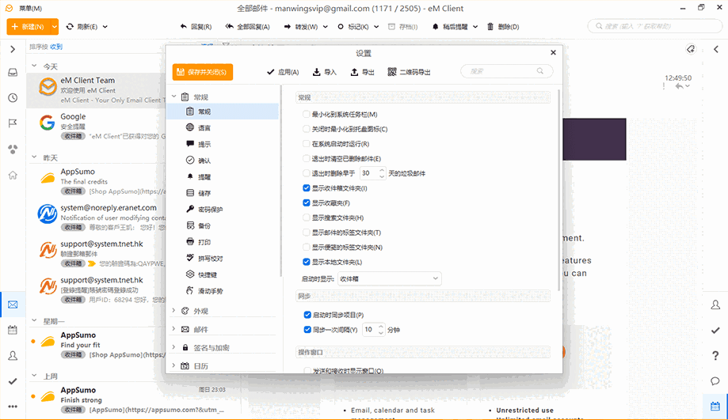Expand the 签名与加密 settings section

[x=173, y=347]
